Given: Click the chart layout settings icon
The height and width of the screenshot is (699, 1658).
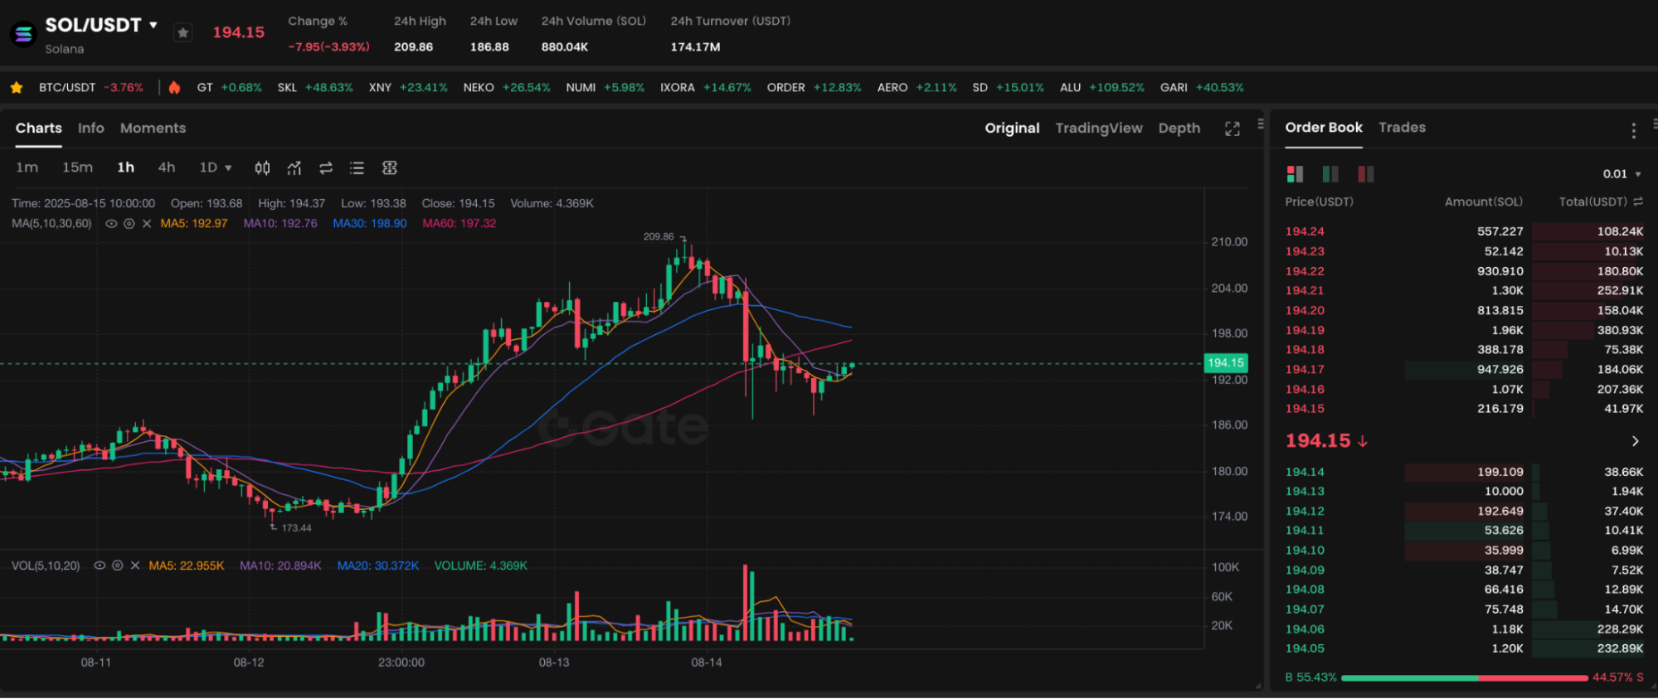Looking at the screenshot, I should (x=390, y=168).
